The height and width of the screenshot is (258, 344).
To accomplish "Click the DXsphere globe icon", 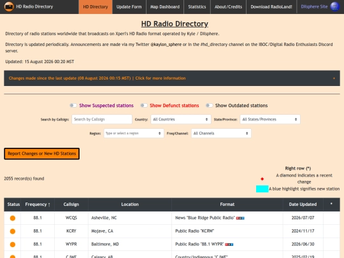I will [335, 6].
